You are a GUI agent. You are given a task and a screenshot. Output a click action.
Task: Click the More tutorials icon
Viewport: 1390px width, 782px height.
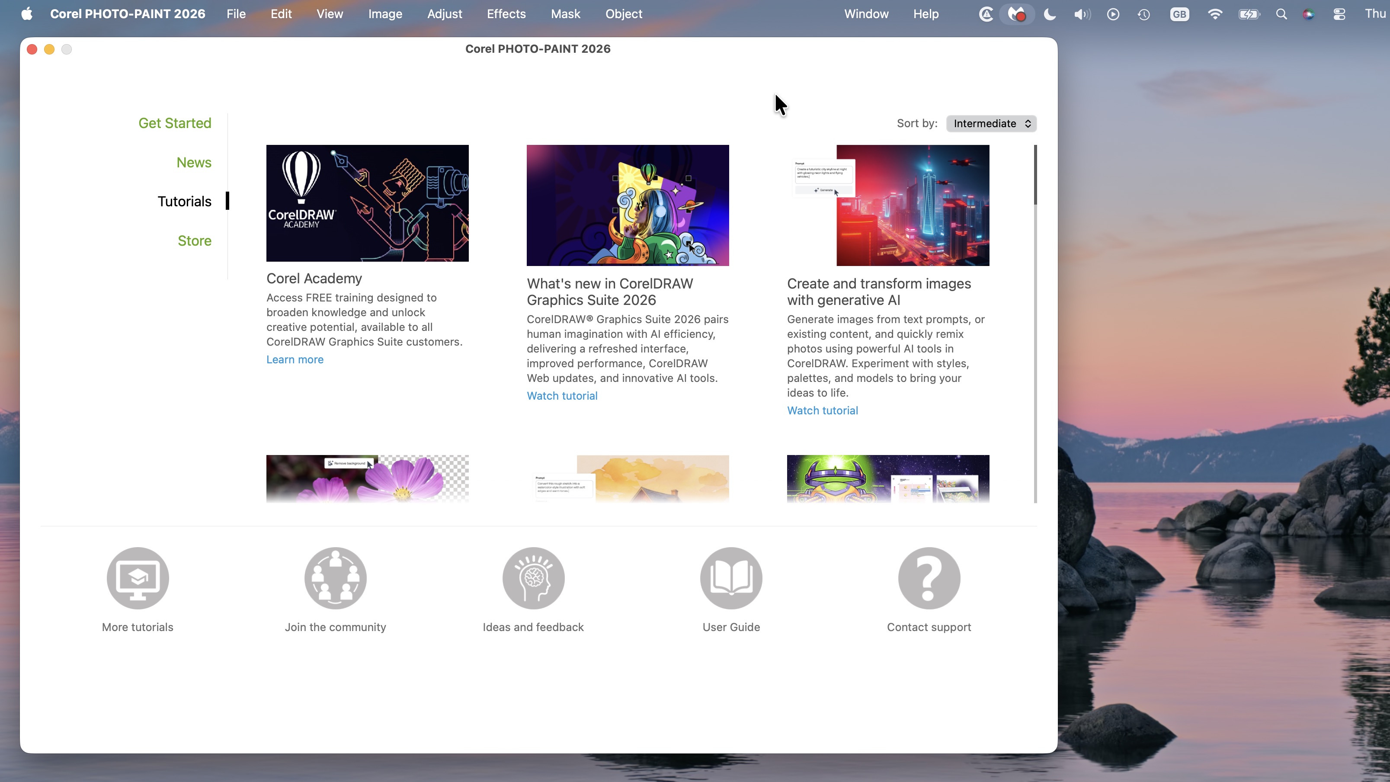[137, 577]
